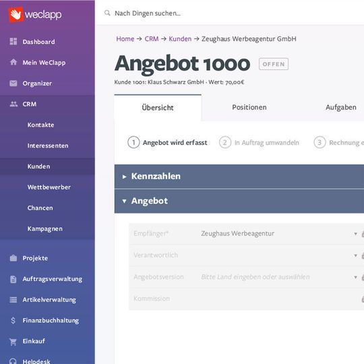Click the weclapp hand logo
The image size is (364, 364).
16,14
